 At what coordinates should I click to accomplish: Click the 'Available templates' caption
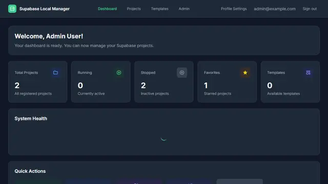click(283, 94)
